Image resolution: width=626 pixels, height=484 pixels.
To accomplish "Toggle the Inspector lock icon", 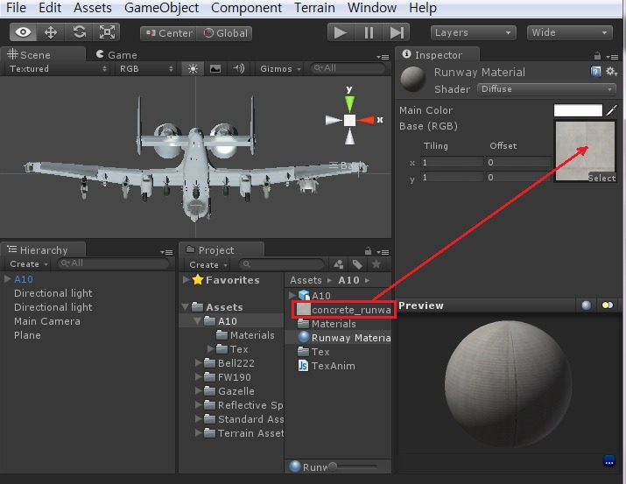I will pyautogui.click(x=597, y=56).
